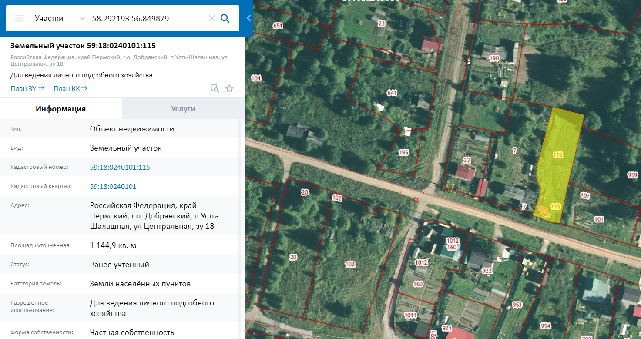Select parcel 641 on the map
641x339 pixels.
[x=392, y=93]
